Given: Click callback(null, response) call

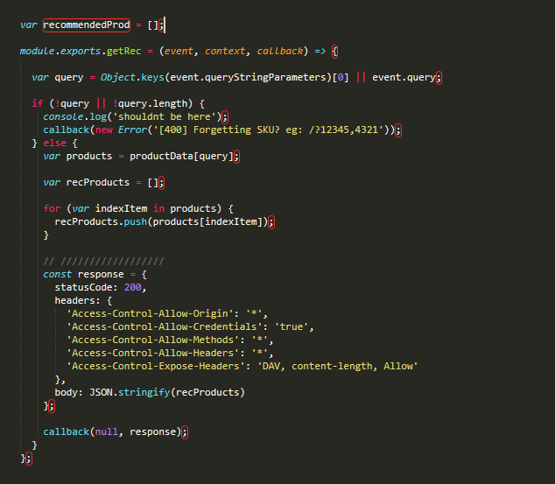Looking at the screenshot, I should coord(112,432).
